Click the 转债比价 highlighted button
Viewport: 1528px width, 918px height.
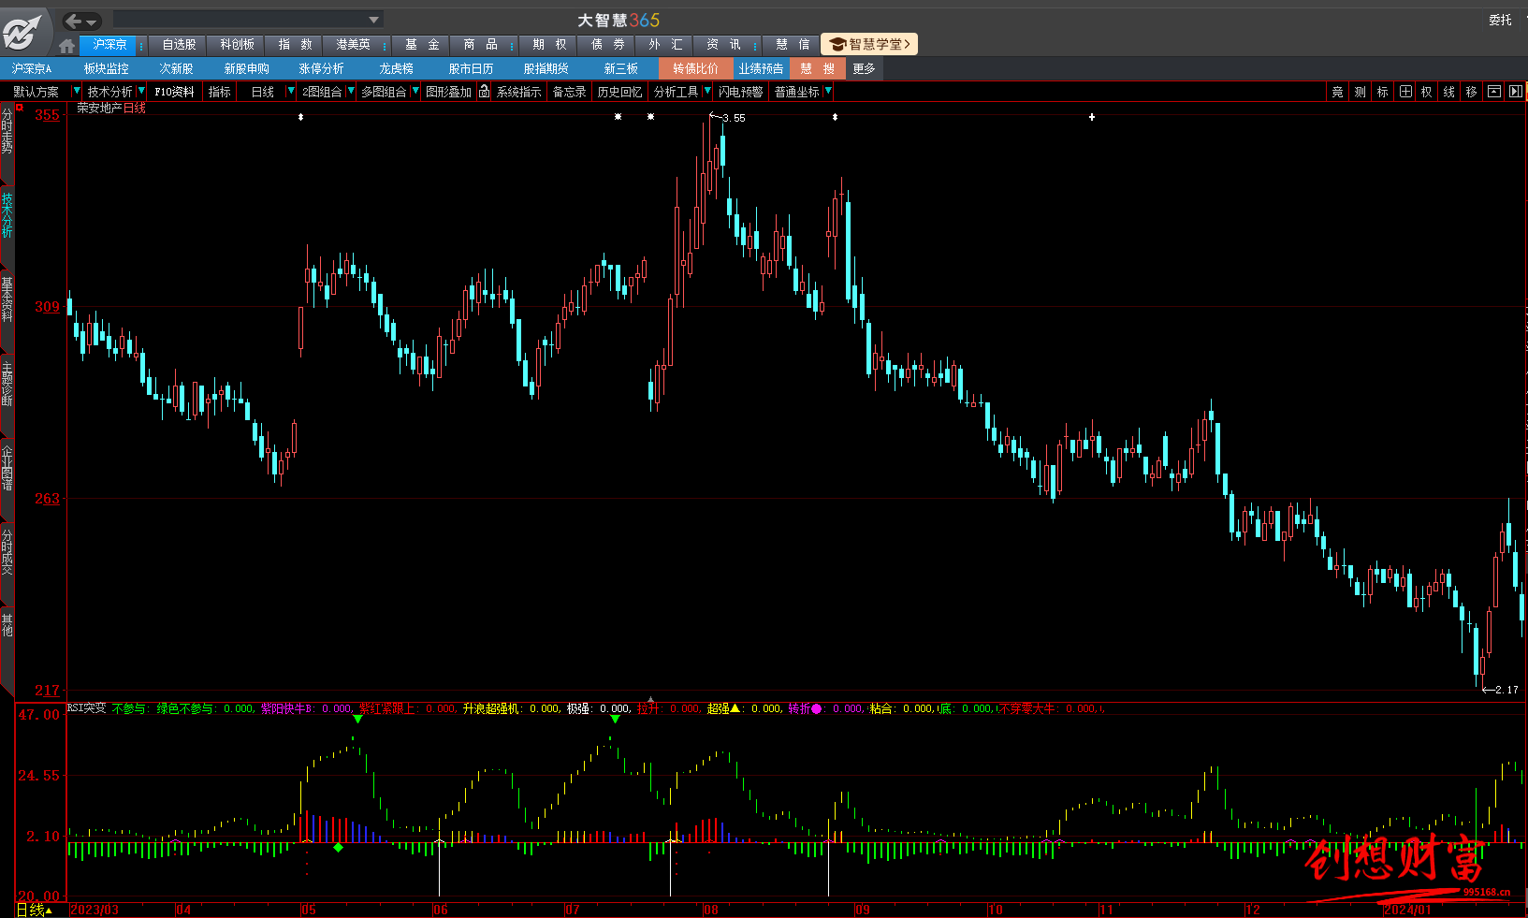pyautogui.click(x=695, y=68)
